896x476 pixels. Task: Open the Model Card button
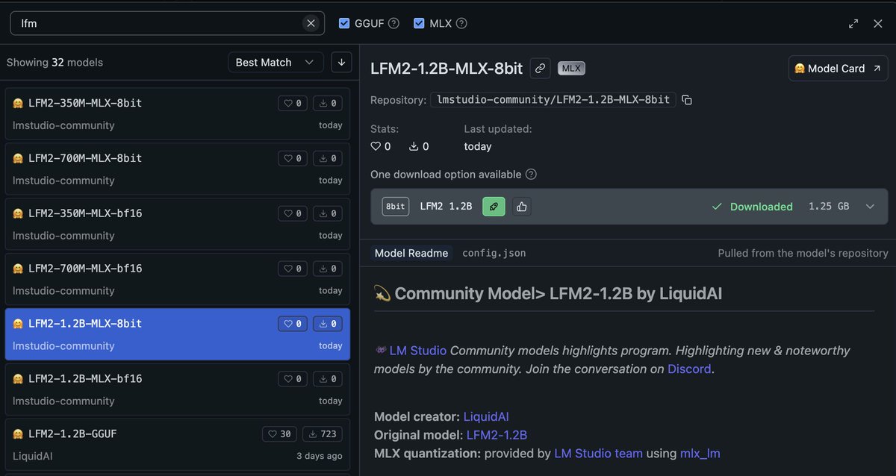click(x=838, y=68)
